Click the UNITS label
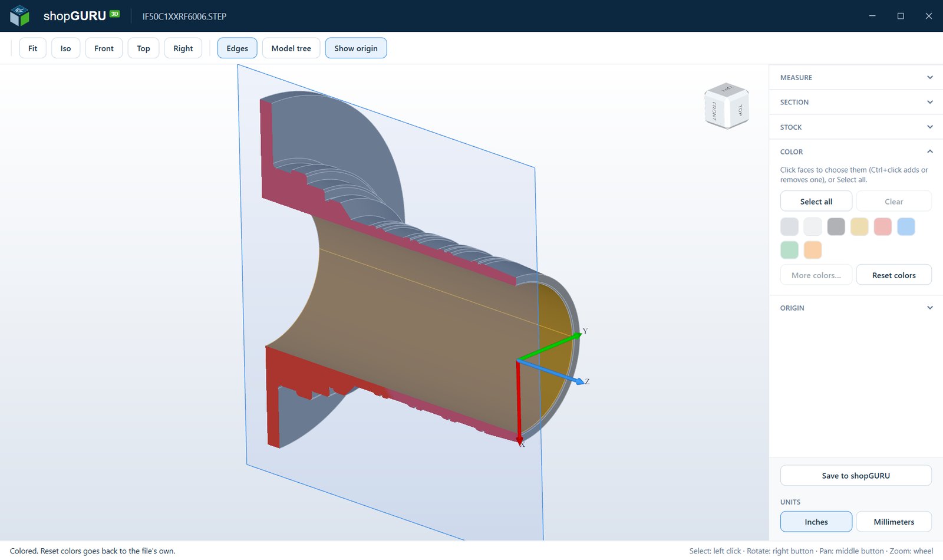 [790, 502]
